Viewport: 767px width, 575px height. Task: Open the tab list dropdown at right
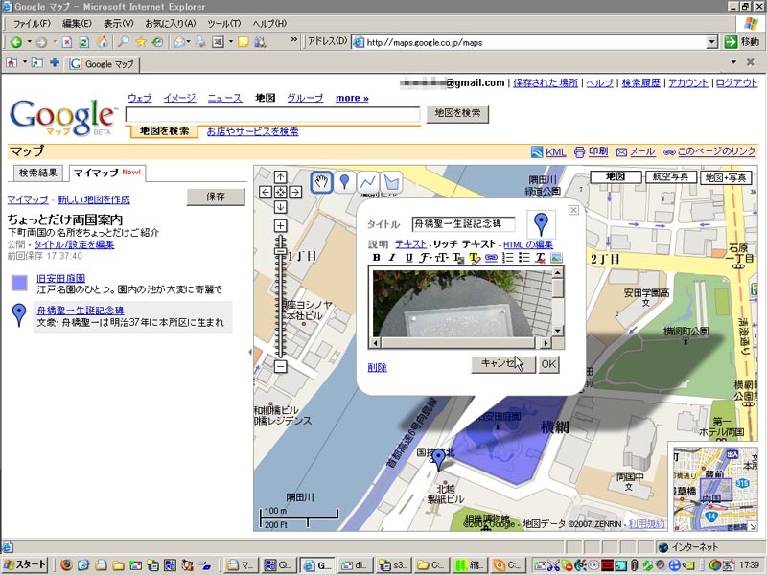coord(733,62)
